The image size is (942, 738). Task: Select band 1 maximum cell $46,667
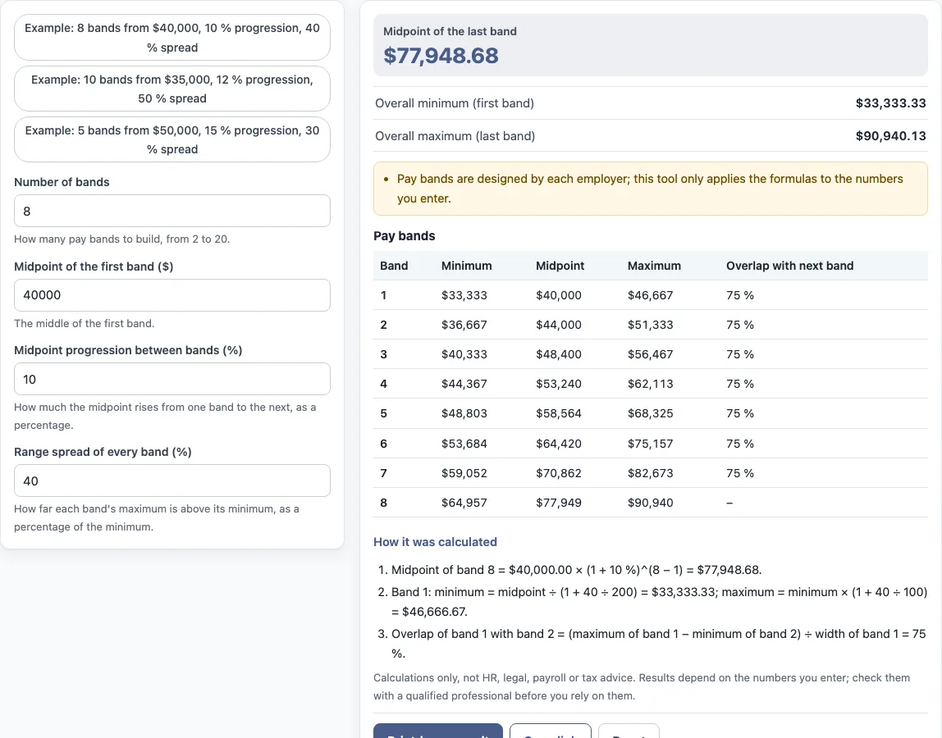(x=650, y=295)
